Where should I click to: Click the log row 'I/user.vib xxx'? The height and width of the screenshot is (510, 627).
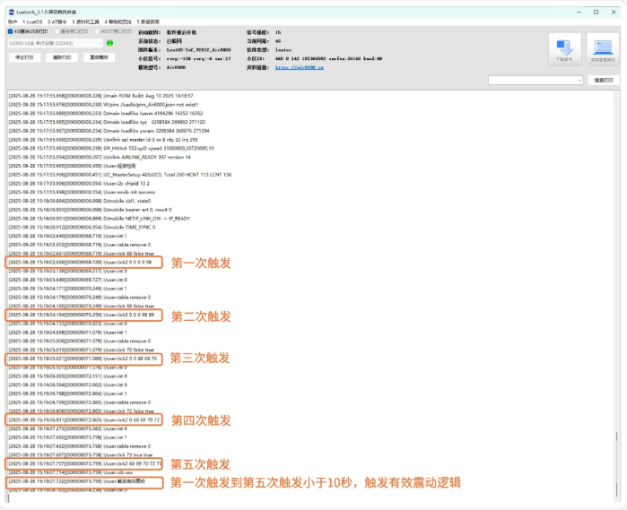[x=70, y=473]
